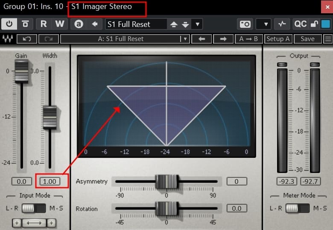This screenshot has width=333, height=230.
Task: Click the Asymmetry value field
Action: pos(237,182)
